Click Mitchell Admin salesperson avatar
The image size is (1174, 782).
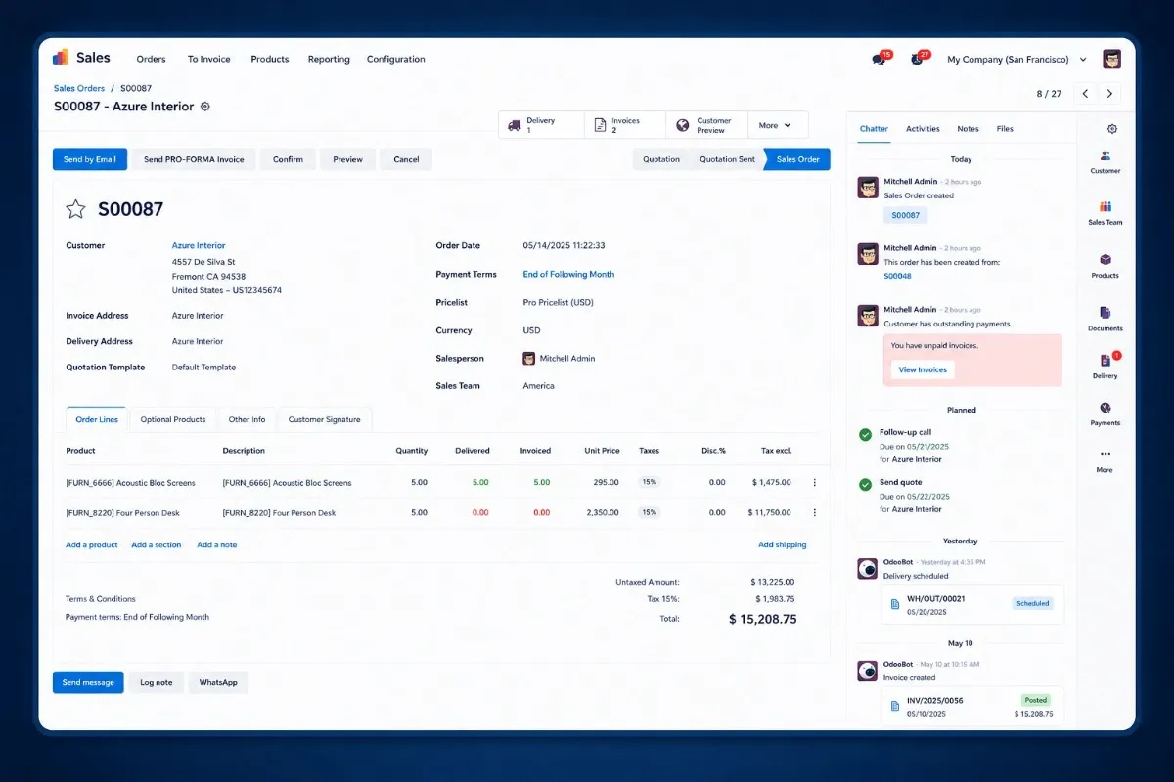tap(529, 359)
